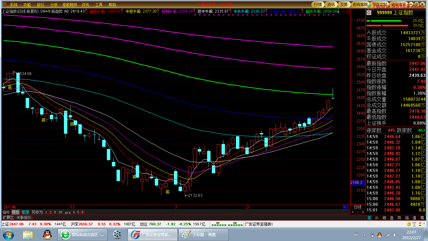Click the red diamond icon above chart
Viewport: 428px width, 241px height.
point(343,11)
